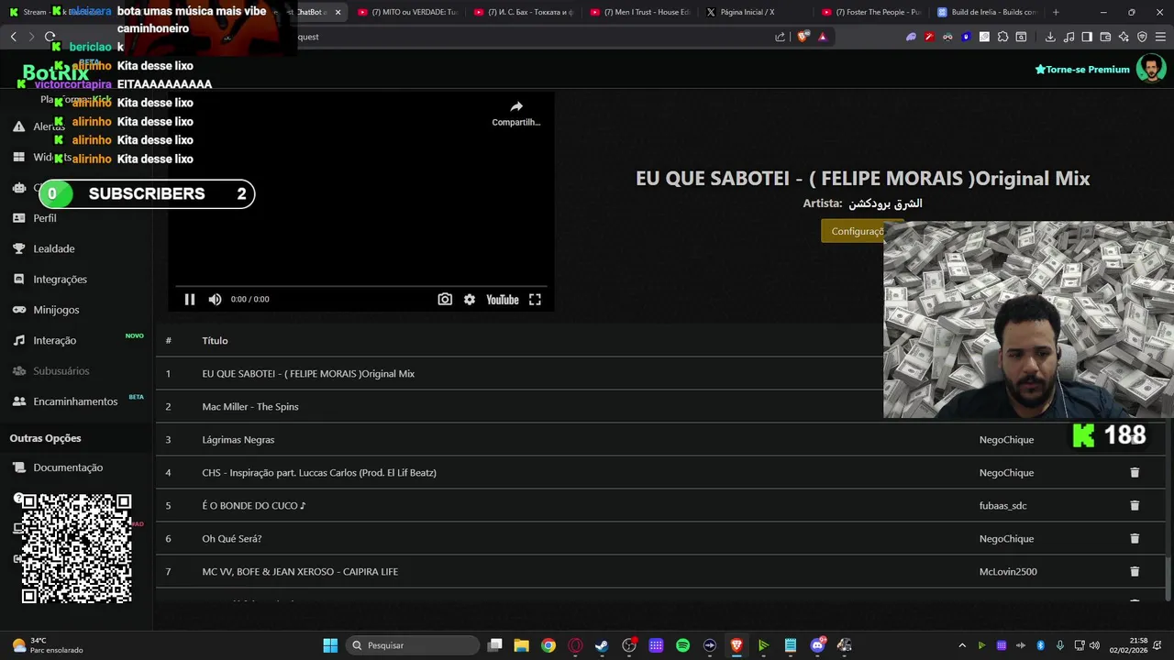Viewport: 1174px width, 660px height.
Task: Mute the video player volume
Action: click(215, 299)
